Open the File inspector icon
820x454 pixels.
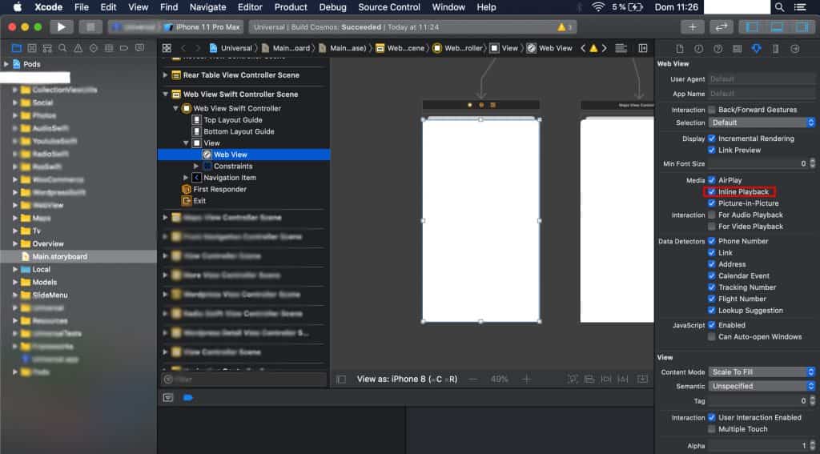tap(679, 49)
